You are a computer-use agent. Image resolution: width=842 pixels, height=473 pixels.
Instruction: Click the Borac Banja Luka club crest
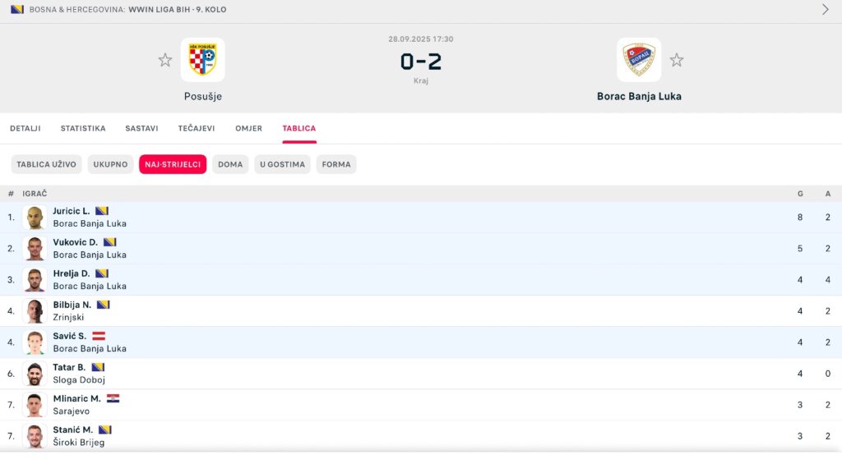[x=639, y=60]
